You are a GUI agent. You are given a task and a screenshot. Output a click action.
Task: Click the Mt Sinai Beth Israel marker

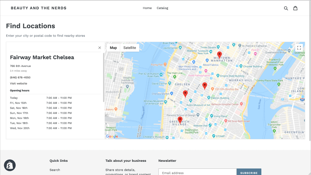click(x=226, y=121)
